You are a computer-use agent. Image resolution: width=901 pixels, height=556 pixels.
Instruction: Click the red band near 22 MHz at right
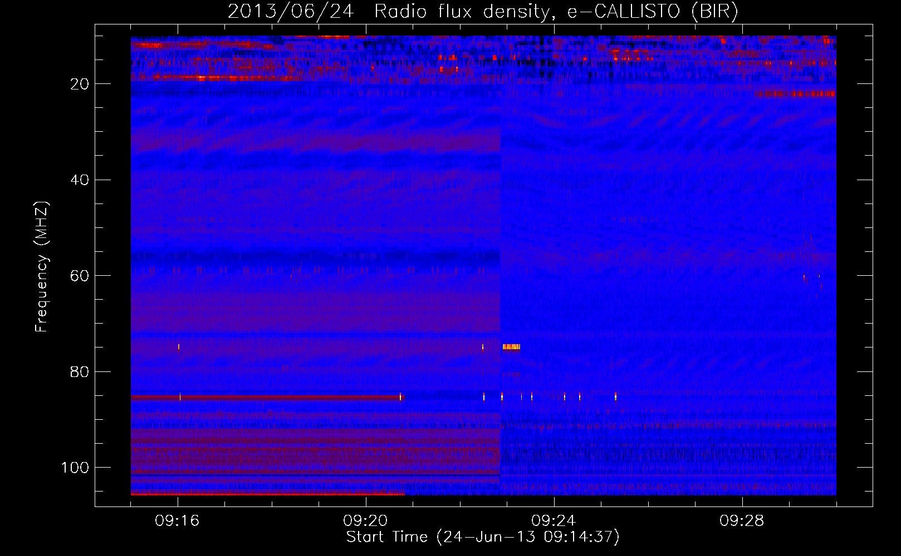(795, 94)
